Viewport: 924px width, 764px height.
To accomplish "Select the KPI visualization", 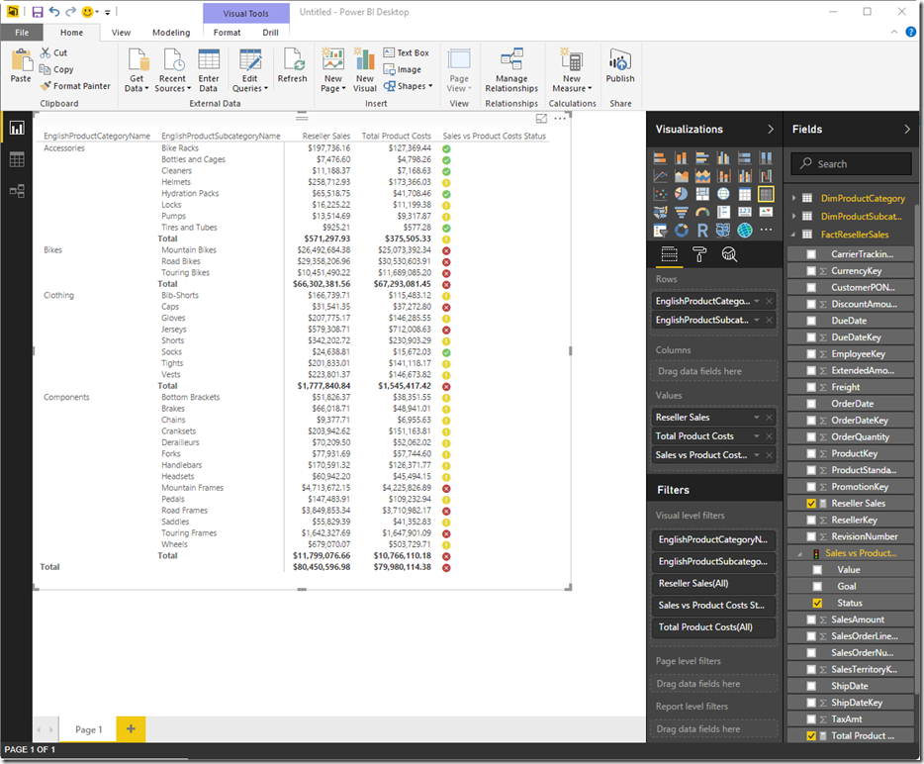I will (766, 212).
